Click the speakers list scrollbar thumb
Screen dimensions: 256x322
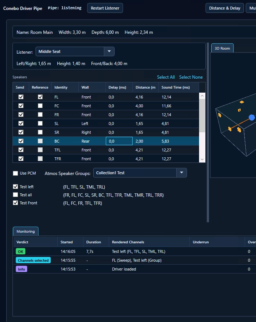[202, 116]
